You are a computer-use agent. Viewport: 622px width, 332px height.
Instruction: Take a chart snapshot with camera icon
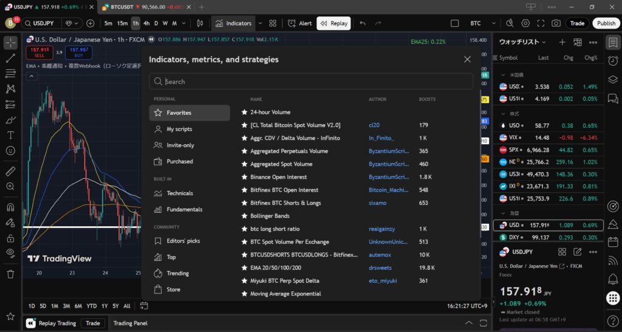[556, 23]
